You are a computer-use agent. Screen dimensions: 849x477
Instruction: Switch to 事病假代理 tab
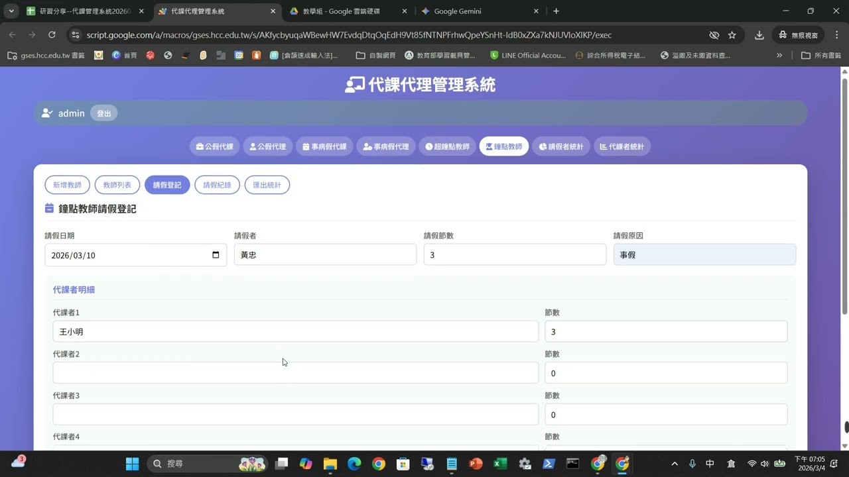[385, 146]
